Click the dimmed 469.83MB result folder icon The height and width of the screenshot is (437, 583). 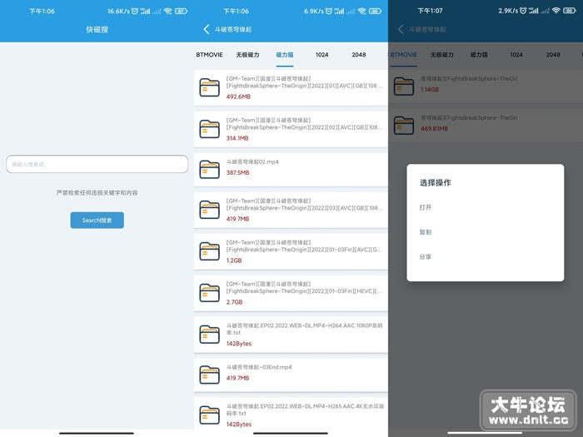tap(404, 125)
